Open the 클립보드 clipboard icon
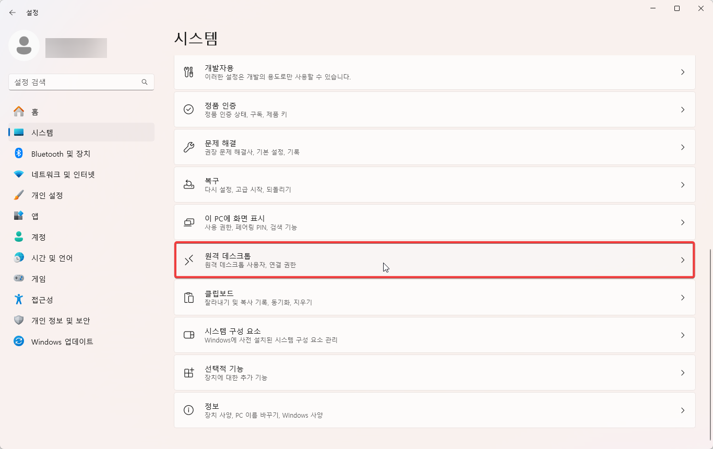Screen dimensions: 713x449 (188, 298)
